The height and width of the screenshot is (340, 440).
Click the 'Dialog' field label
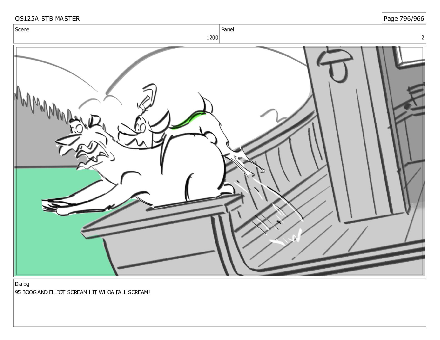click(x=22, y=284)
